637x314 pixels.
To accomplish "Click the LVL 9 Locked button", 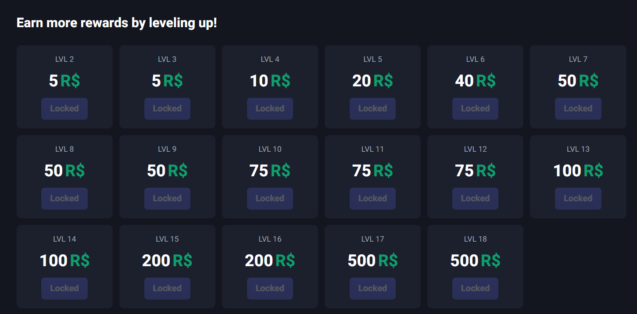I will [167, 199].
